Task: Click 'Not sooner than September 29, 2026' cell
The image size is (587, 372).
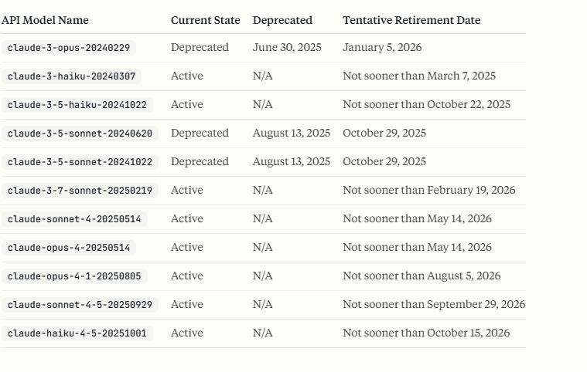Action: tap(434, 305)
